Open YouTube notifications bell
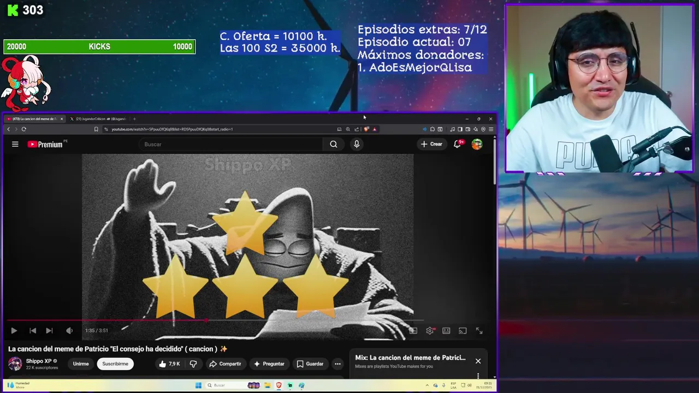Image resolution: width=699 pixels, height=393 pixels. click(458, 144)
